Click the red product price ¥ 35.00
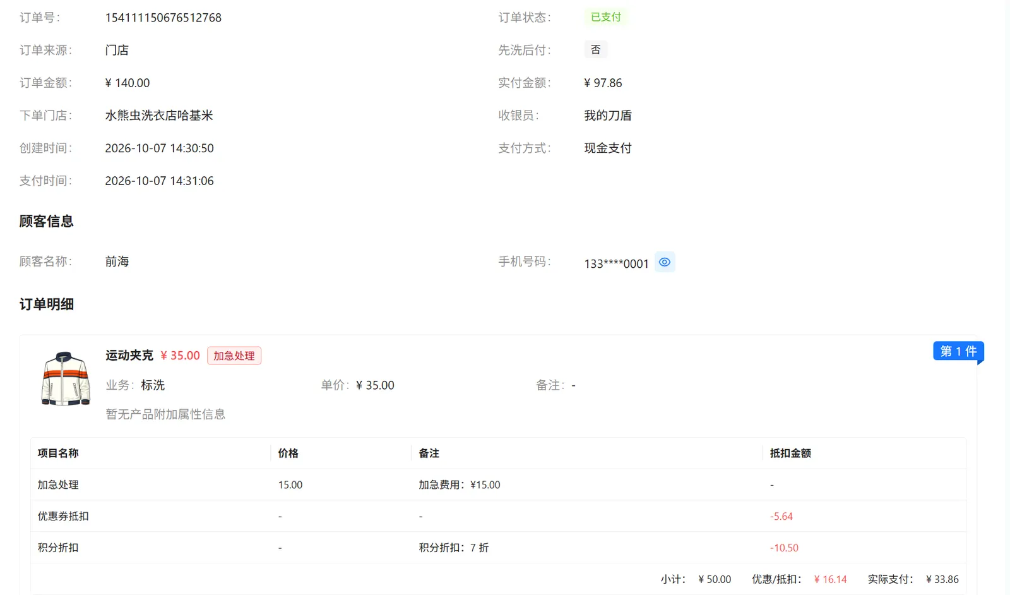Screen dimensions: 1010x595 tap(181, 356)
